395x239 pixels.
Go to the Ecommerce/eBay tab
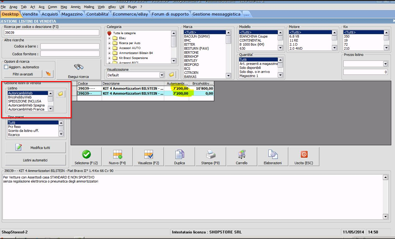click(x=130, y=14)
